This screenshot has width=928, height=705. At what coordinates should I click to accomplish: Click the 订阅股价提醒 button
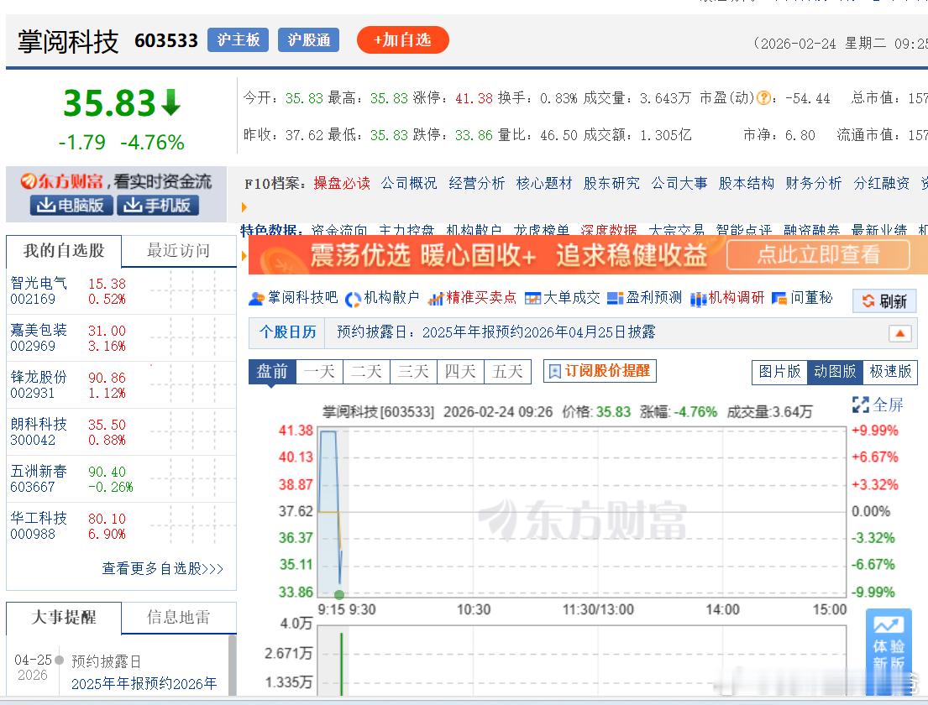[600, 371]
